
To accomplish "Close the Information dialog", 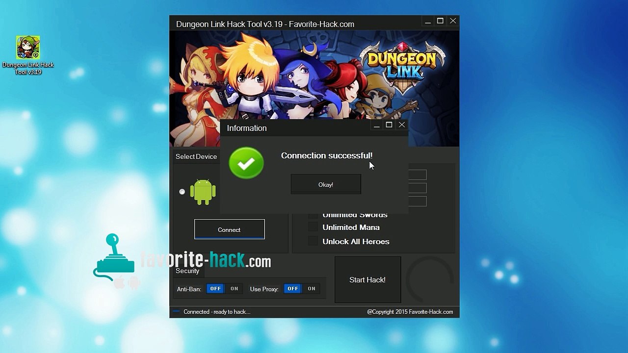I will coord(402,125).
